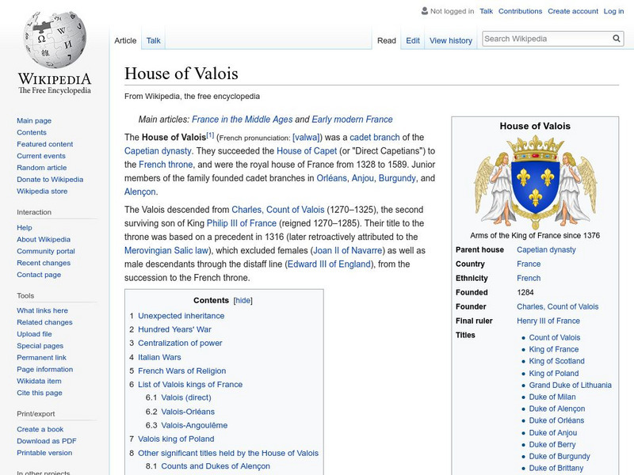The image size is (634, 475).
Task: Open Special pages
Action: [40, 346]
